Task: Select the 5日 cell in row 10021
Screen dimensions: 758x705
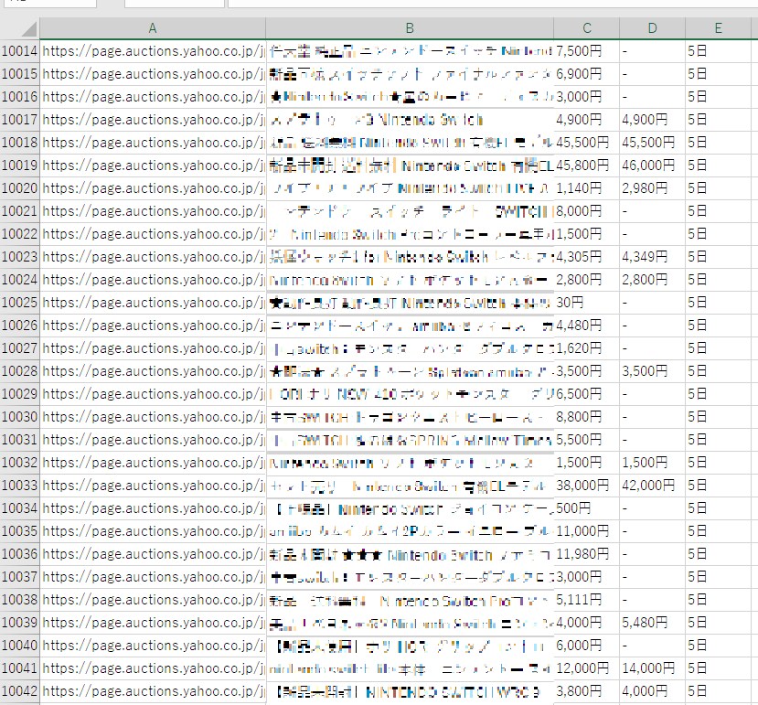Action: (719, 211)
